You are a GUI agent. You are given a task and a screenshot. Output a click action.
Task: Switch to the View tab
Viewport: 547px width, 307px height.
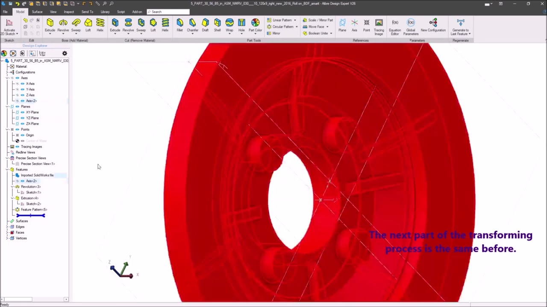tap(53, 12)
